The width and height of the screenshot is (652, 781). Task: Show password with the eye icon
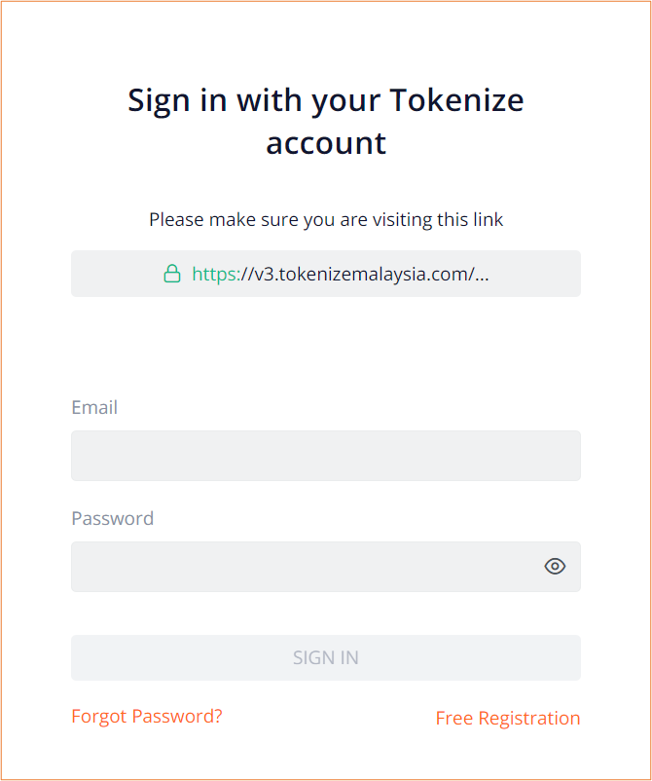coord(555,567)
